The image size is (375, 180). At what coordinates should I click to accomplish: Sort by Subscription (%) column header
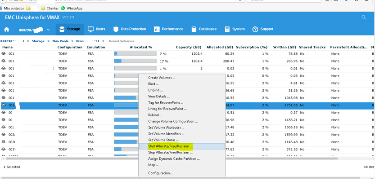pyautogui.click(x=252, y=47)
